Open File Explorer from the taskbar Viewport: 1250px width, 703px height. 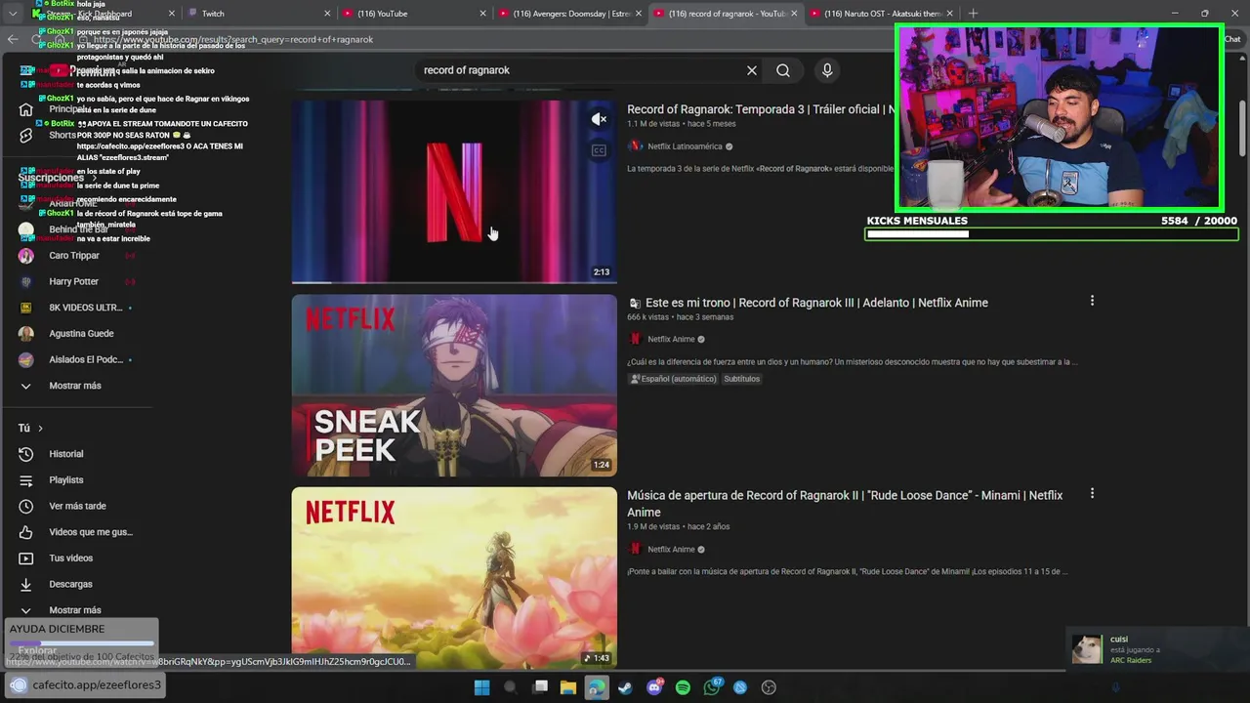coord(567,687)
